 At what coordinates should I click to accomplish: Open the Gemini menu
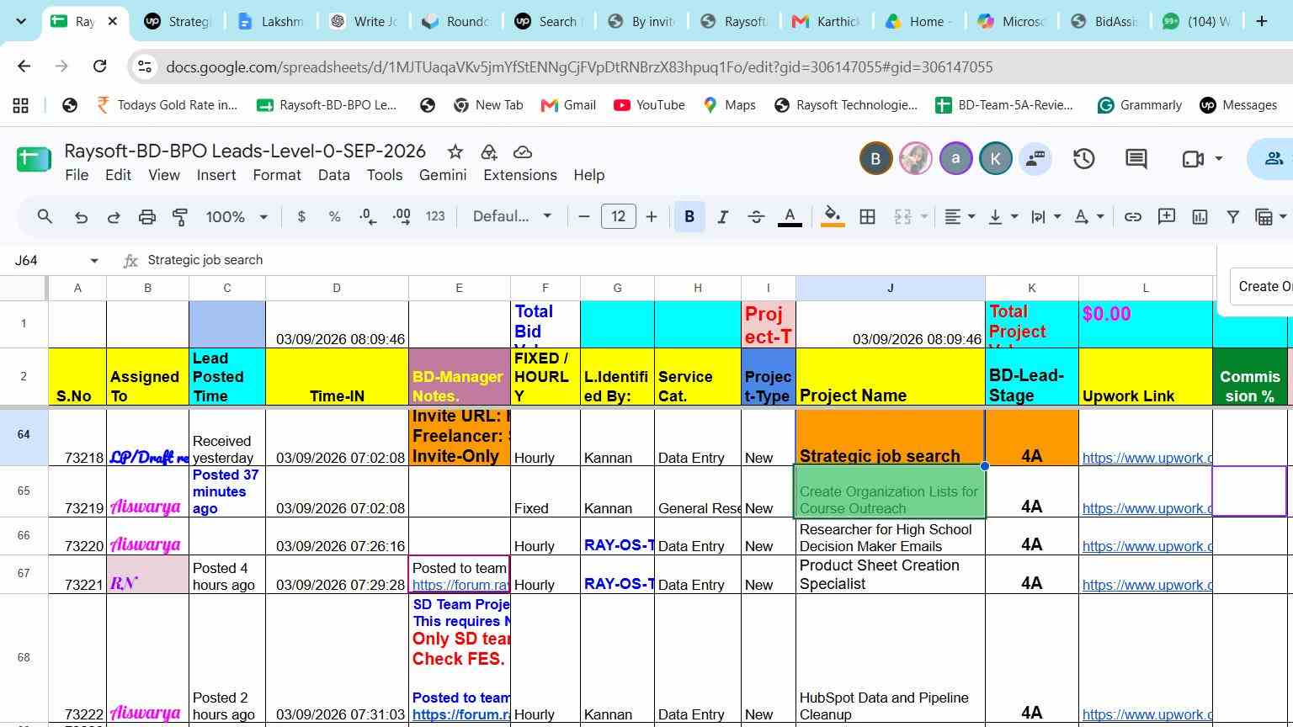(443, 175)
